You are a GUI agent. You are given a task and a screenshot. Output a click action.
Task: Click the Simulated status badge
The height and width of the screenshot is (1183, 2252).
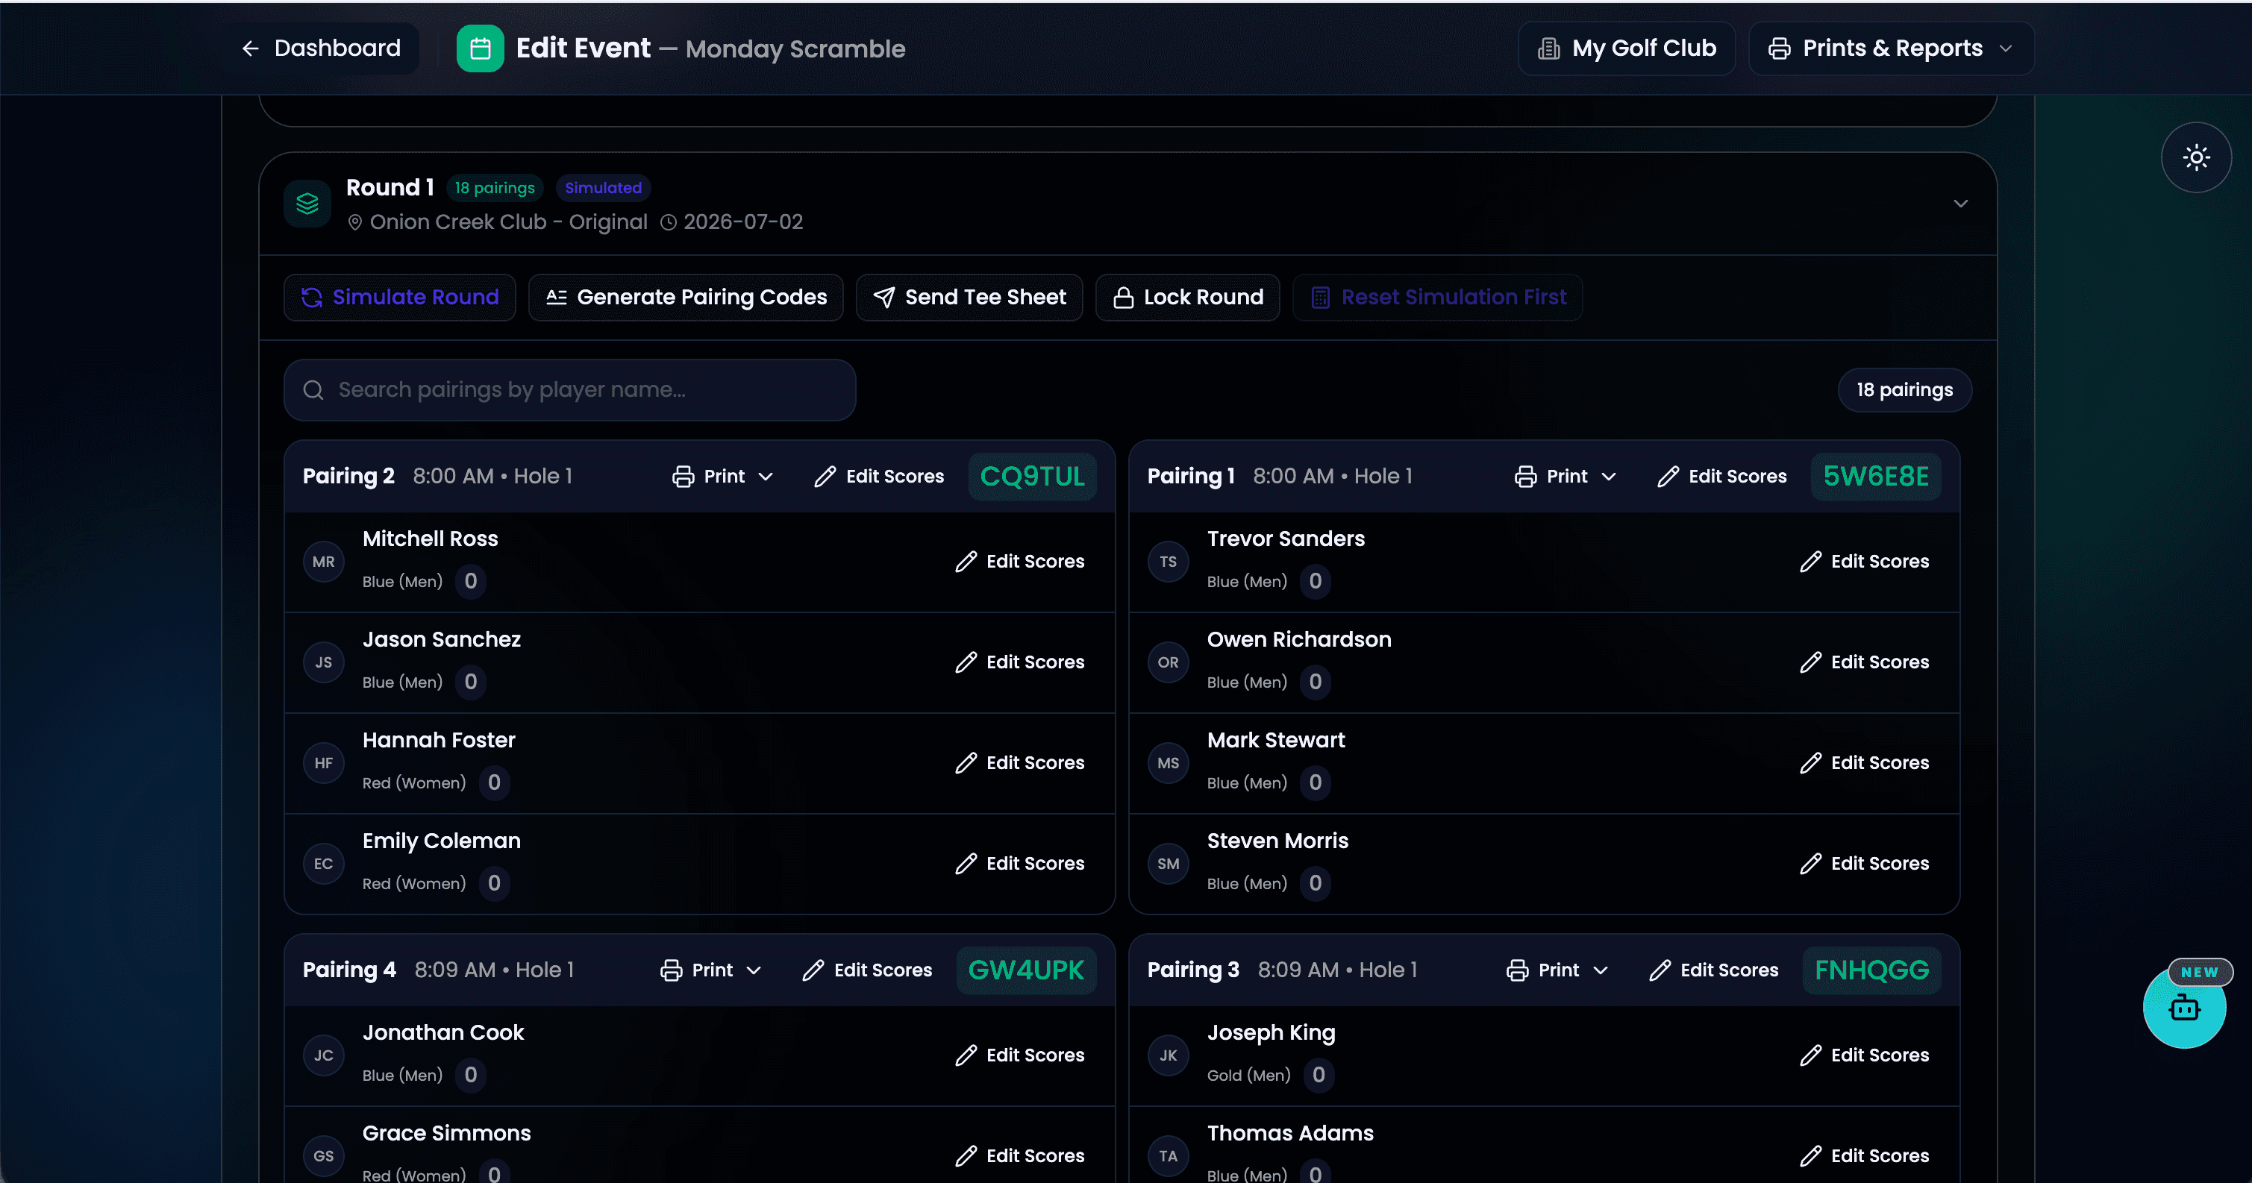coord(602,188)
